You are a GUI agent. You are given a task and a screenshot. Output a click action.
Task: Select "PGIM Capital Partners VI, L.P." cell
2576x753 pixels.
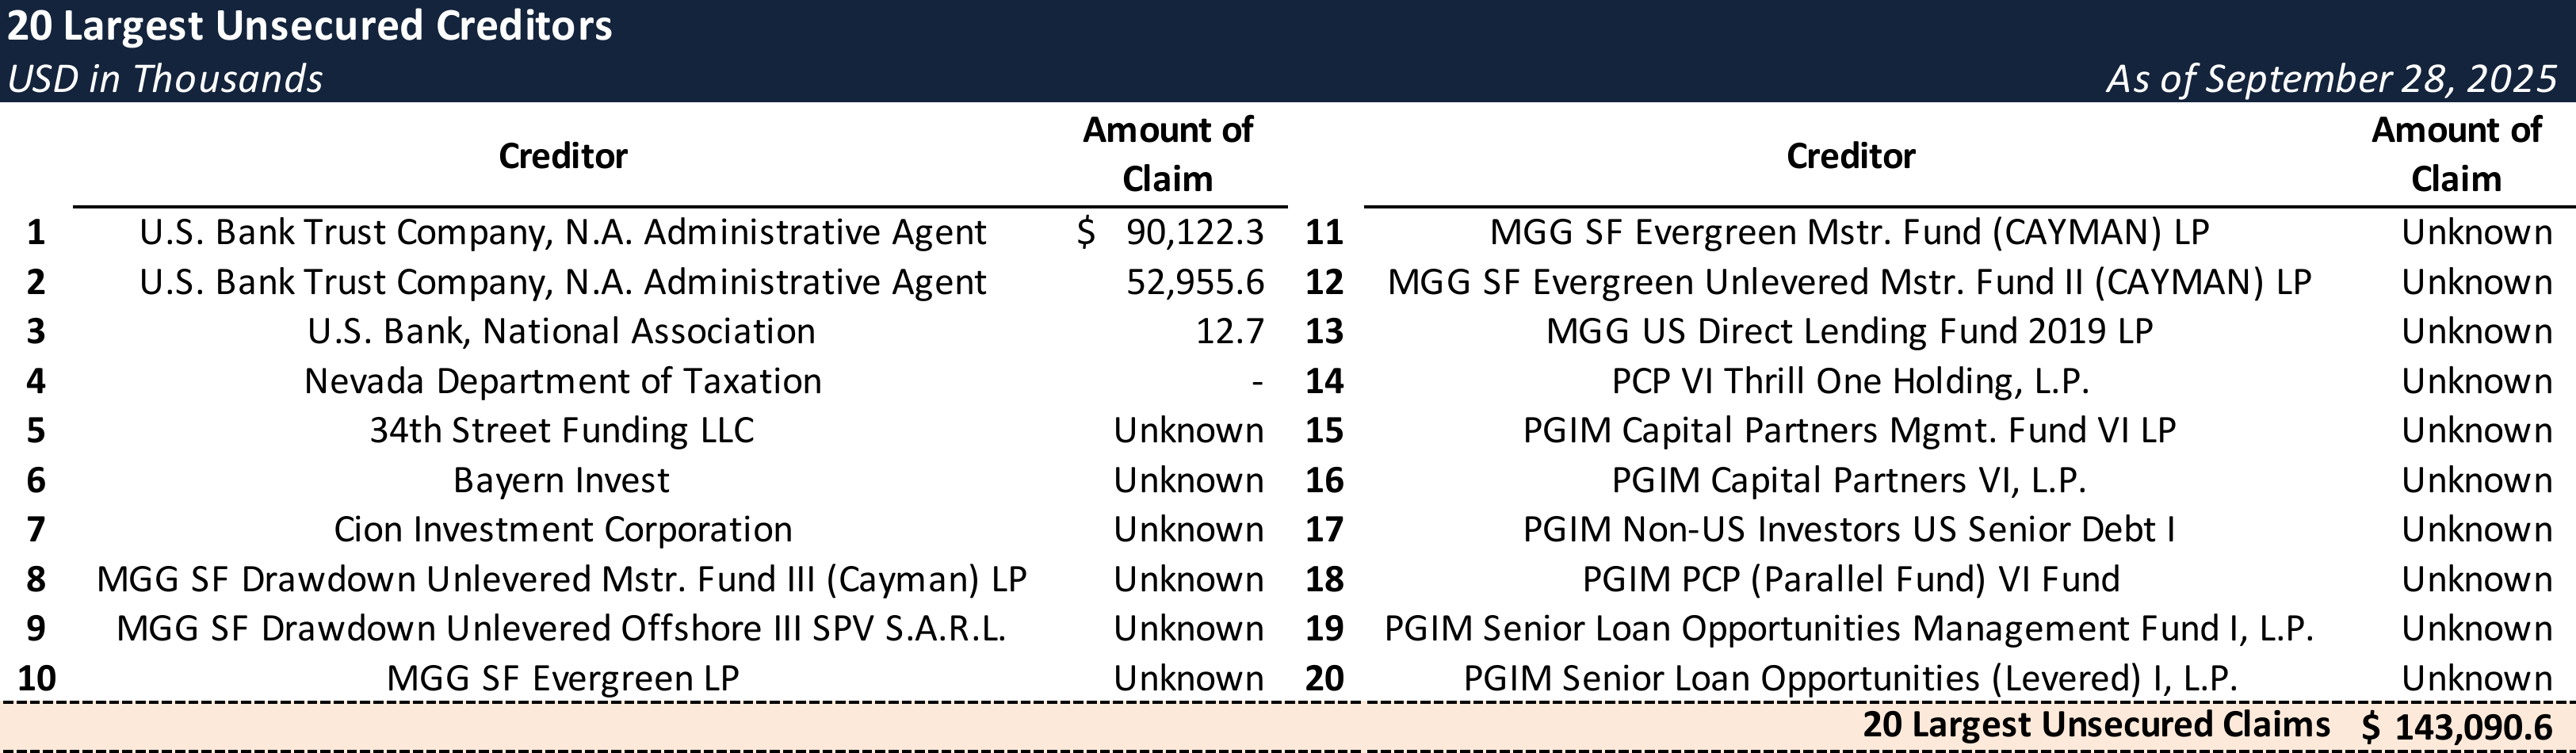(1849, 480)
